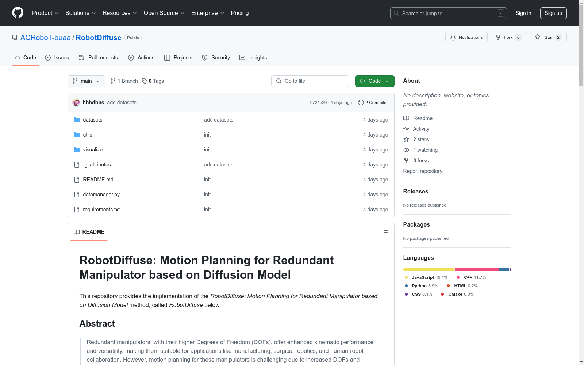Screen dimensions: 584x365
Task: Open the Activity link
Action: (x=416, y=129)
